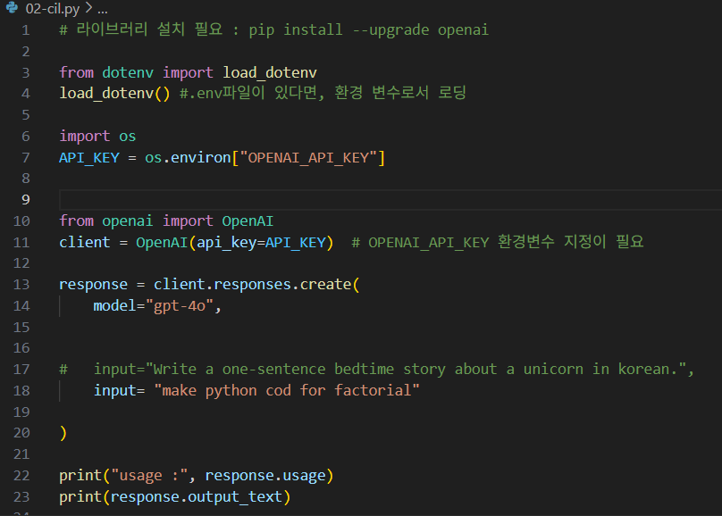Click the 'input=' parameter on line 18
Image resolution: width=722 pixels, height=516 pixels.
point(119,391)
